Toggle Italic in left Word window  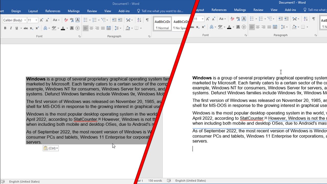click(x=11, y=28)
